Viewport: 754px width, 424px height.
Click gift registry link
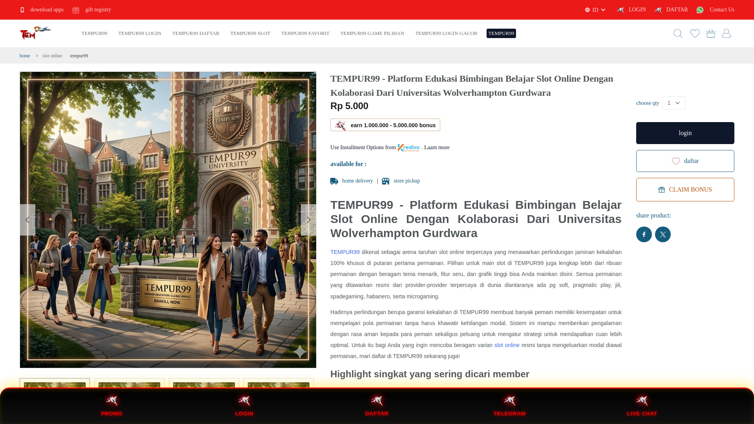[x=98, y=10]
